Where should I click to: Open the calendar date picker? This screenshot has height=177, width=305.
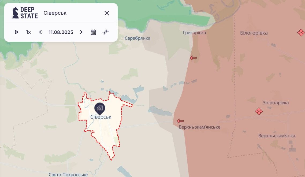tap(93, 32)
